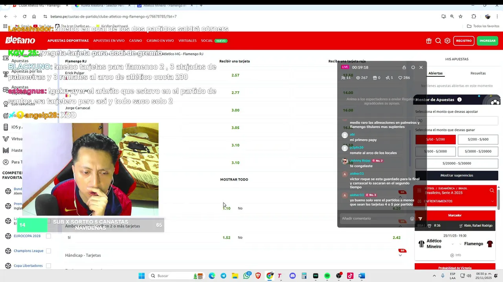Reload the browser page
Screen dimensions: 503x282
(24, 16)
